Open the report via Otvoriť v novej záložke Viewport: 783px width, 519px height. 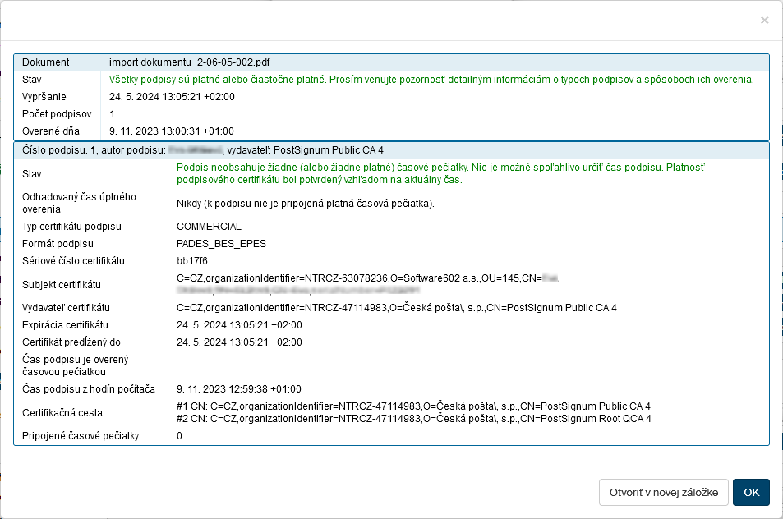(663, 492)
